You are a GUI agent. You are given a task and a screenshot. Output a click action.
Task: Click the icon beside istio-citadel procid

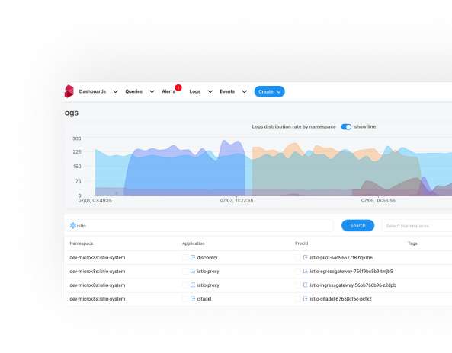click(x=306, y=299)
